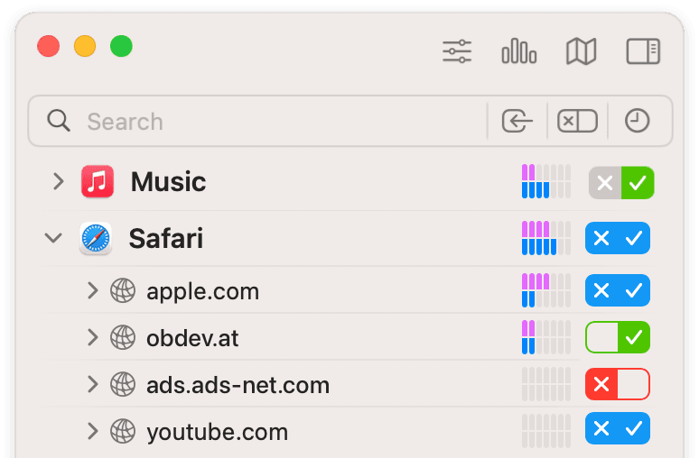The width and height of the screenshot is (699, 458).
Task: Click the Safari traffic meter bars
Action: pos(546,238)
